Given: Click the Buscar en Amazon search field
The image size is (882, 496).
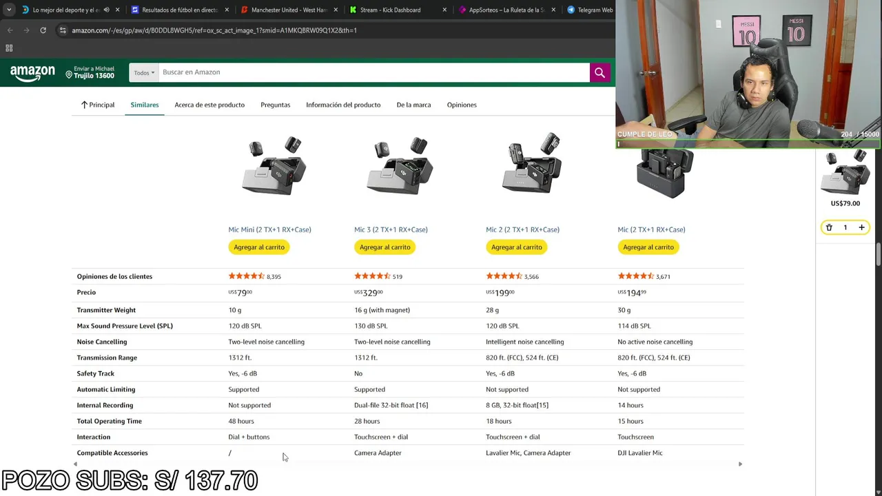Looking at the screenshot, I should (x=374, y=72).
